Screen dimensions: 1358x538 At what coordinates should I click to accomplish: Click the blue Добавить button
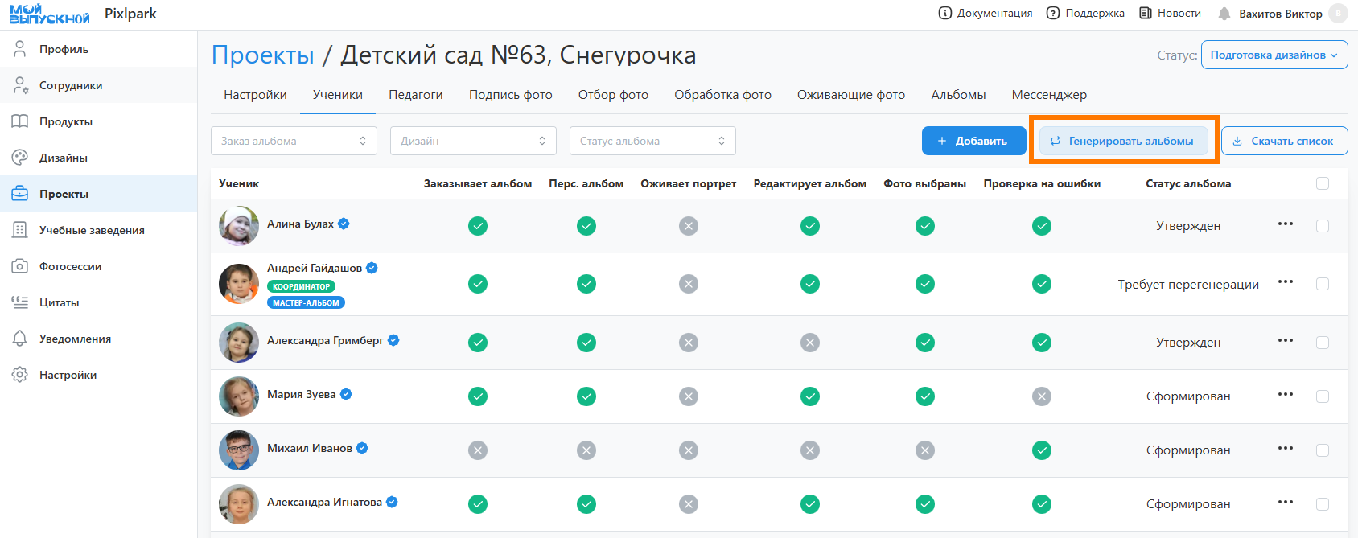click(973, 141)
